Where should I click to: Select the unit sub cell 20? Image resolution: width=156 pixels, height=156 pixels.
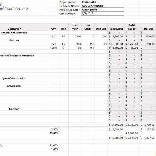[101, 44]
